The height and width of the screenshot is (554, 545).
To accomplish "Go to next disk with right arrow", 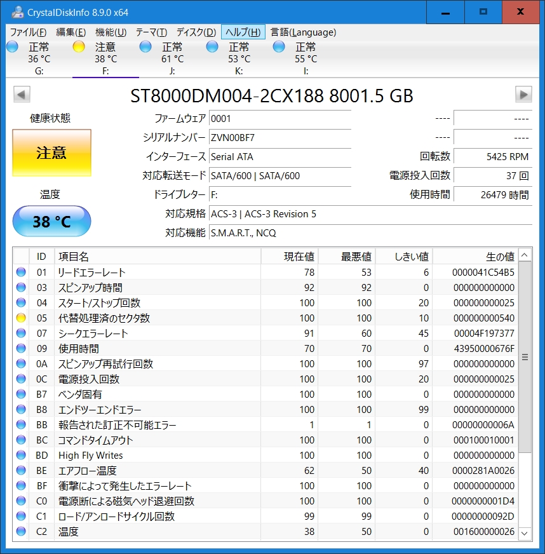I will pos(523,94).
